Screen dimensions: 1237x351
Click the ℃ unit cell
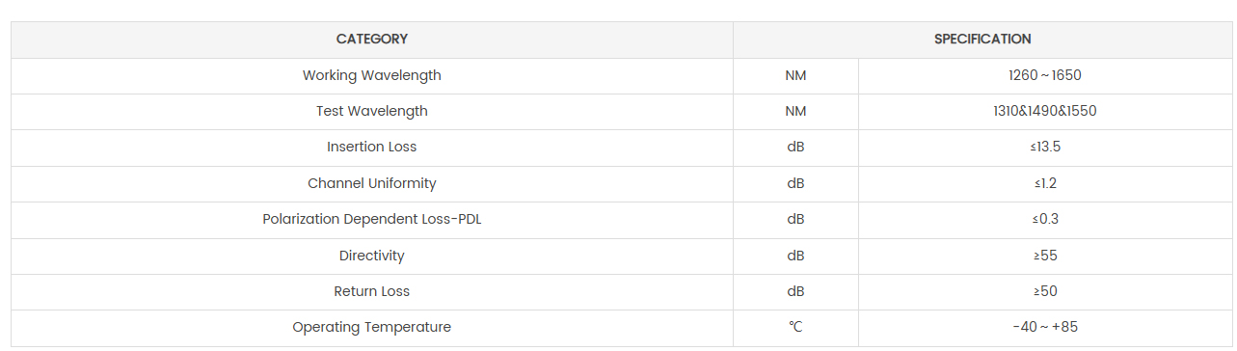795,328
